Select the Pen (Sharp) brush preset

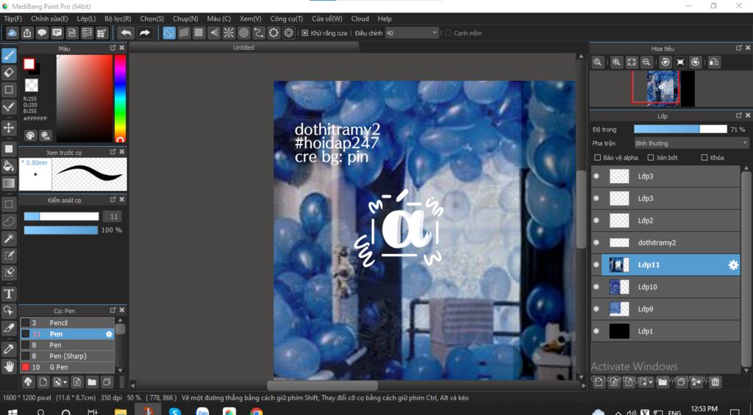pyautogui.click(x=67, y=356)
